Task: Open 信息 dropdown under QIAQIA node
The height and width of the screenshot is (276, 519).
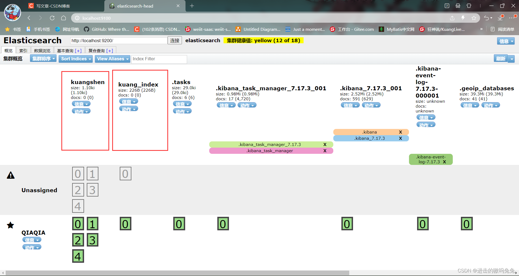Action: pyautogui.click(x=32, y=240)
